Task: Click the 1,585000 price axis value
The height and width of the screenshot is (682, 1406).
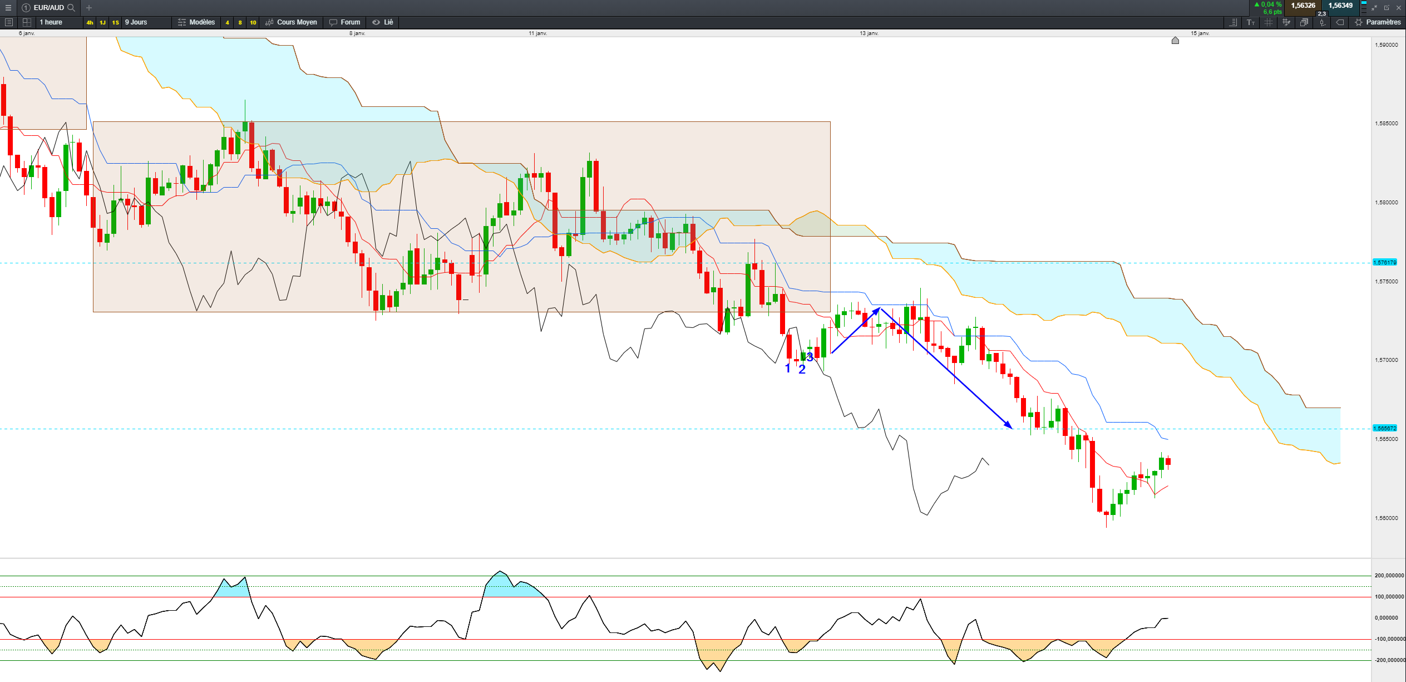Action: pyautogui.click(x=1387, y=124)
